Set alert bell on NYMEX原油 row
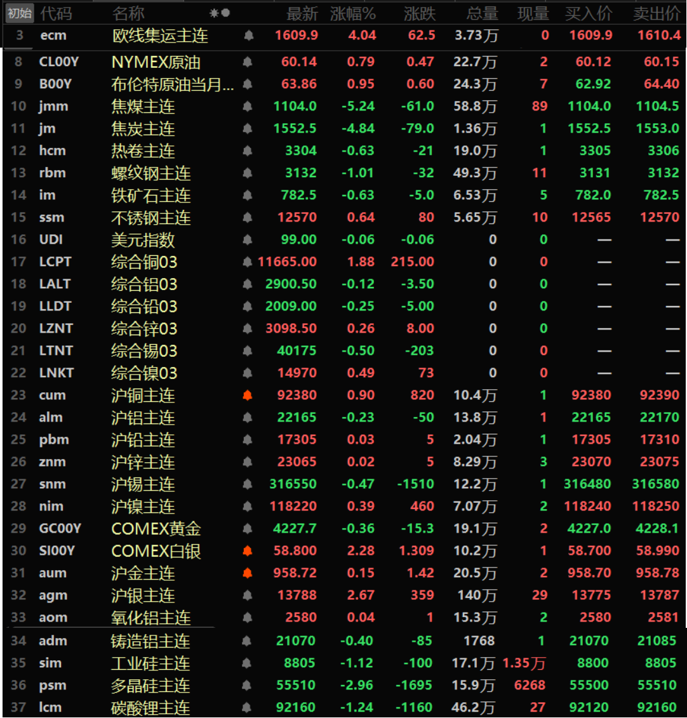 click(x=248, y=62)
